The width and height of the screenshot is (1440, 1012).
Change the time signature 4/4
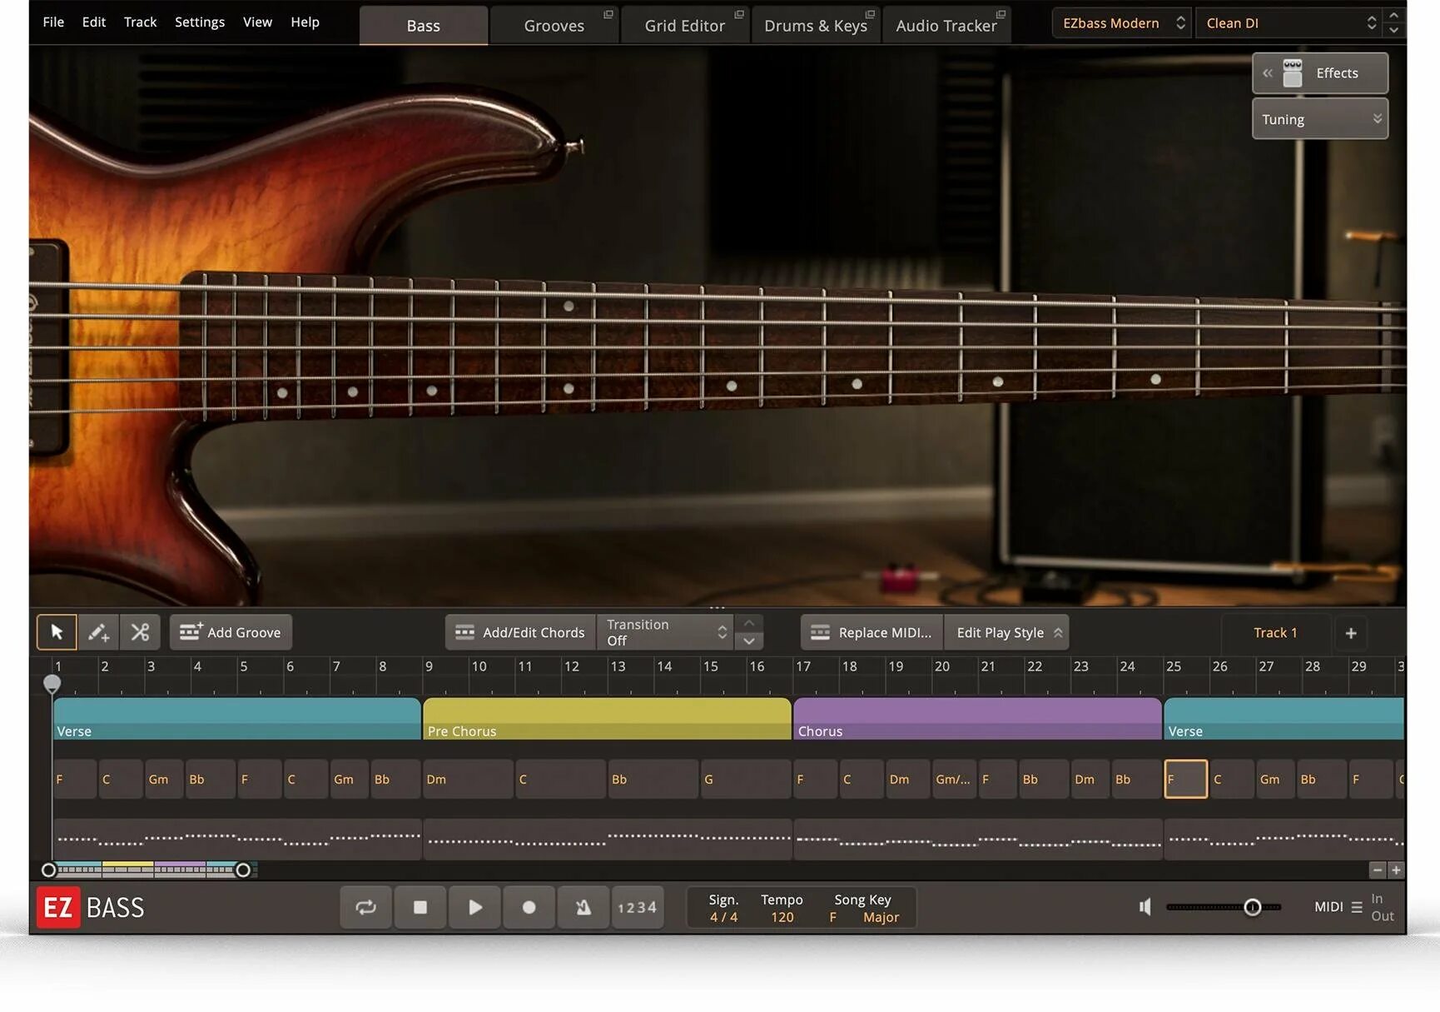pyautogui.click(x=723, y=917)
